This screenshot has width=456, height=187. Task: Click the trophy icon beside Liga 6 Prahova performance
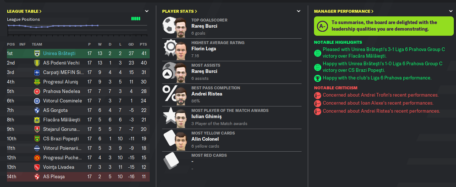317,78
